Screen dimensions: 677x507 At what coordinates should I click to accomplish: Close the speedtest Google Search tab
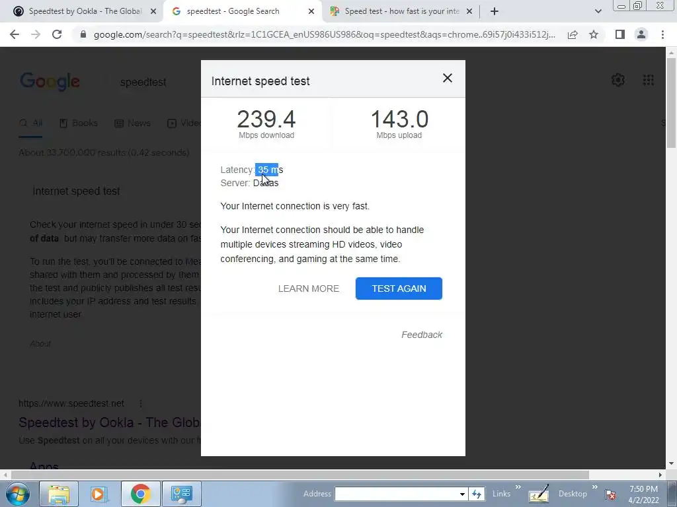pyautogui.click(x=311, y=12)
